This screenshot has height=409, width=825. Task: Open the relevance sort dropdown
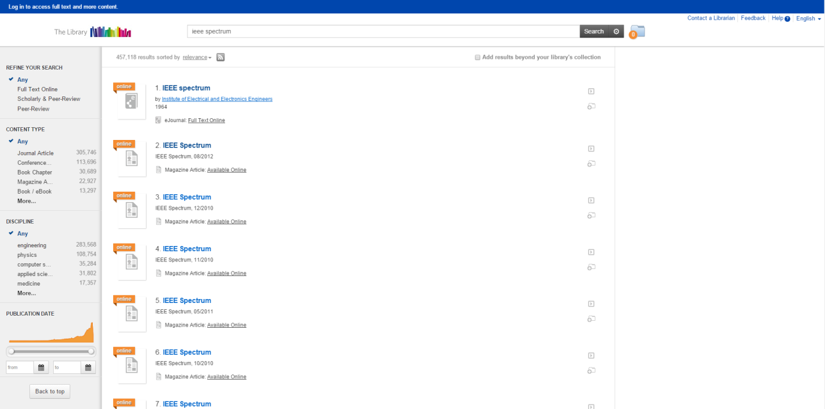pyautogui.click(x=197, y=58)
